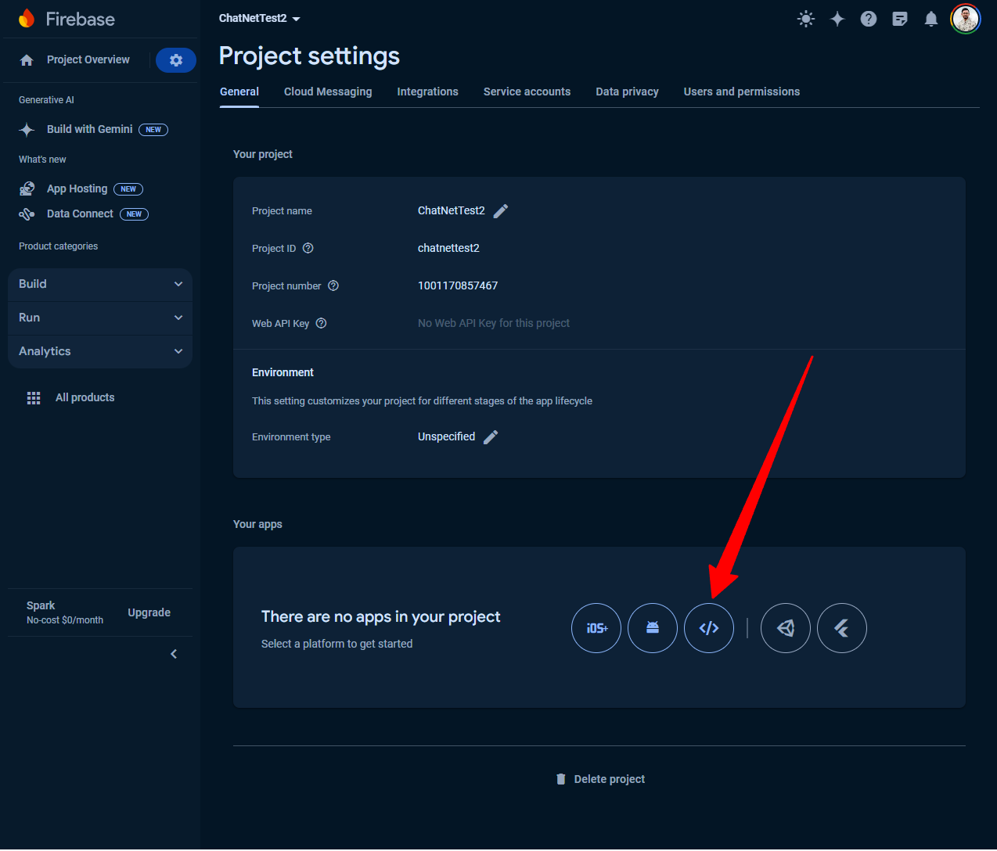Edit the project name pencil icon
Image resolution: width=997 pixels, height=851 pixels.
[501, 211]
